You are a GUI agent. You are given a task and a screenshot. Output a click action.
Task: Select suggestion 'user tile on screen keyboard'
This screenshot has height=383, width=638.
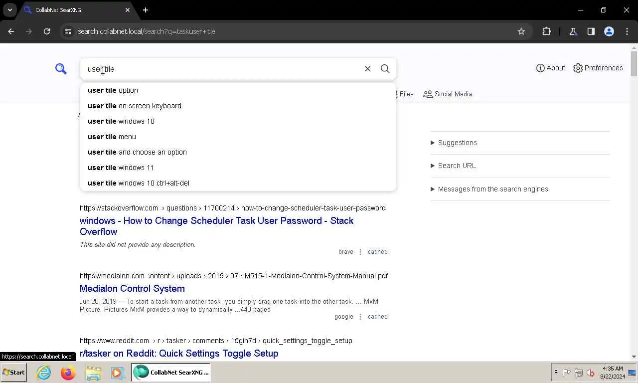click(238, 106)
